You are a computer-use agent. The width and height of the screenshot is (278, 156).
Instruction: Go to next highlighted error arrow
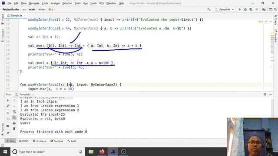271,21
